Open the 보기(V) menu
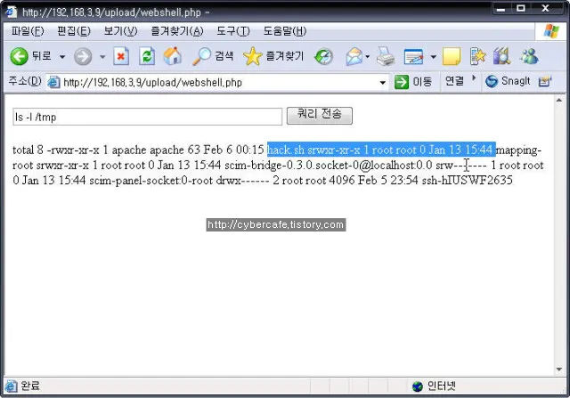The height and width of the screenshot is (398, 570). (120, 31)
